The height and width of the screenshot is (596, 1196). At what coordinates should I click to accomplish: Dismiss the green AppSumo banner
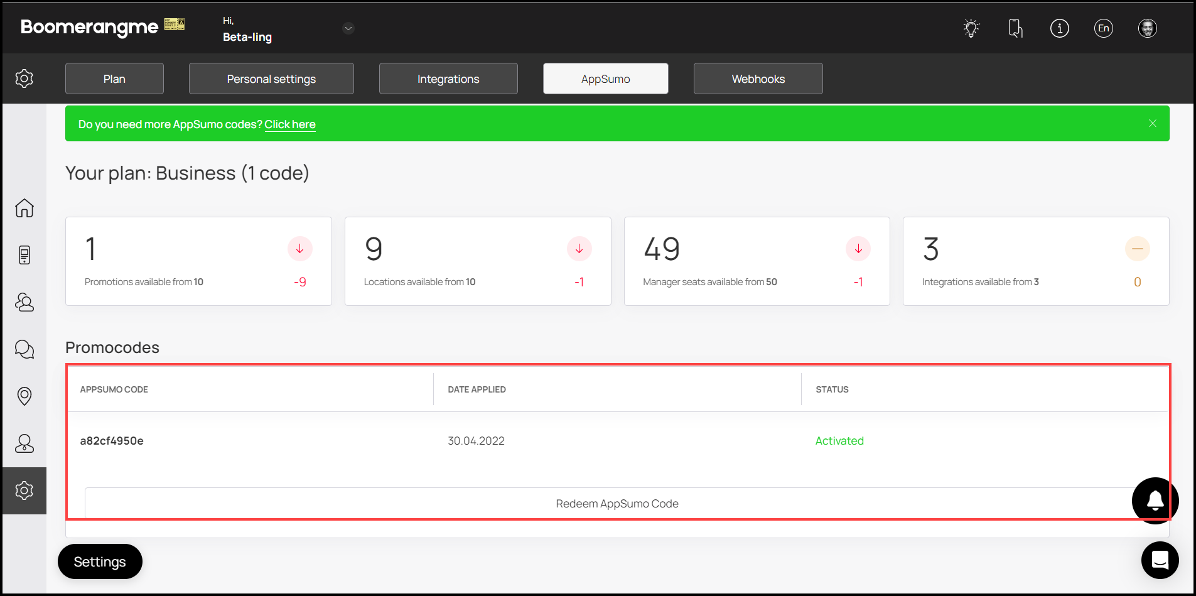coord(1152,124)
